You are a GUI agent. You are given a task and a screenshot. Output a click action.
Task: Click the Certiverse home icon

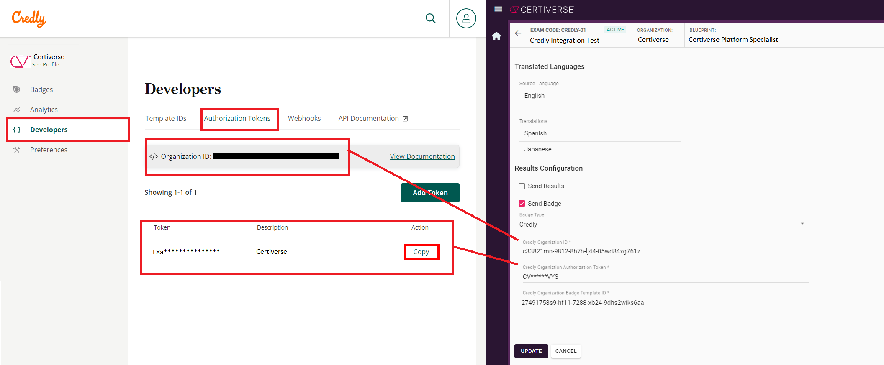pos(496,36)
